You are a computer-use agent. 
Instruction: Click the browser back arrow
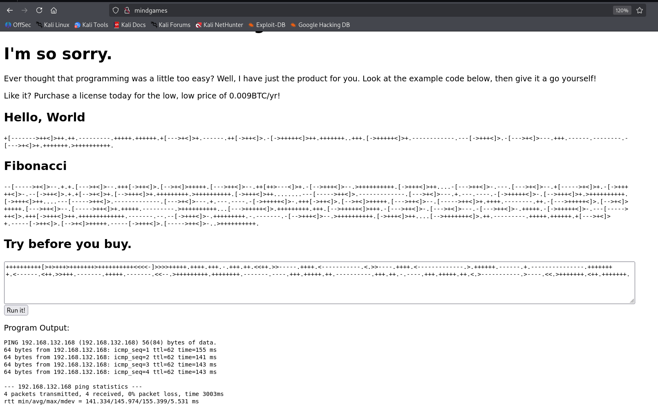click(10, 10)
